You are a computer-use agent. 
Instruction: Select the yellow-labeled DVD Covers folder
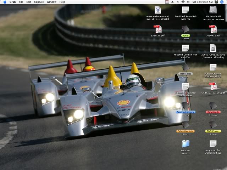pyautogui.click(x=213, y=125)
